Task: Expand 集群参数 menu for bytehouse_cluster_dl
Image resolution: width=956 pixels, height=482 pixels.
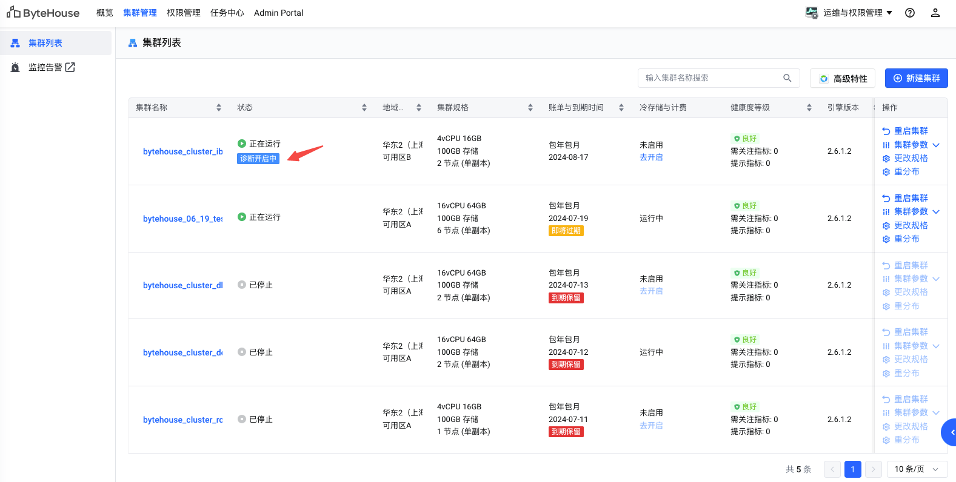Action: [x=936, y=279]
